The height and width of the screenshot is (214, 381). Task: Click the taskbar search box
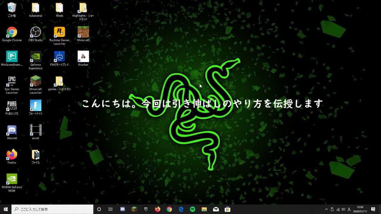52,209
